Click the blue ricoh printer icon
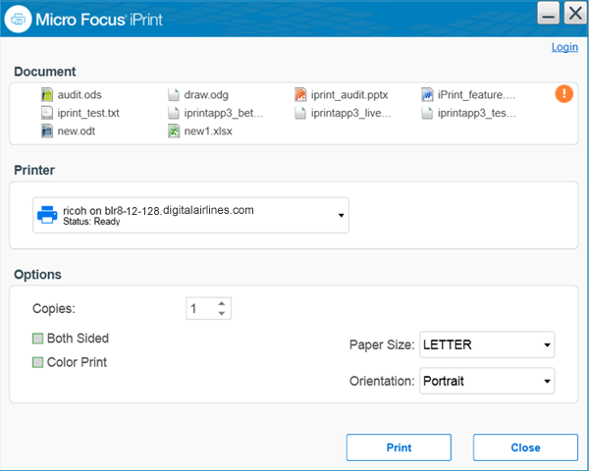The image size is (589, 471). coord(46,214)
